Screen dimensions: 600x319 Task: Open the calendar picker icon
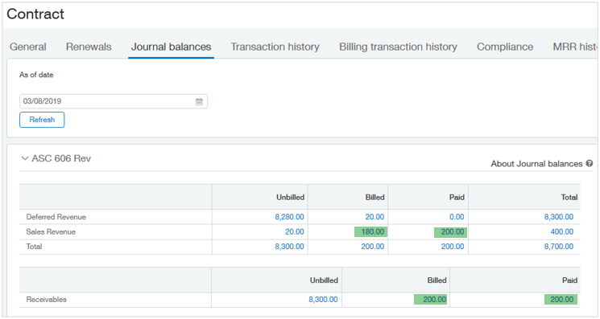pos(199,101)
